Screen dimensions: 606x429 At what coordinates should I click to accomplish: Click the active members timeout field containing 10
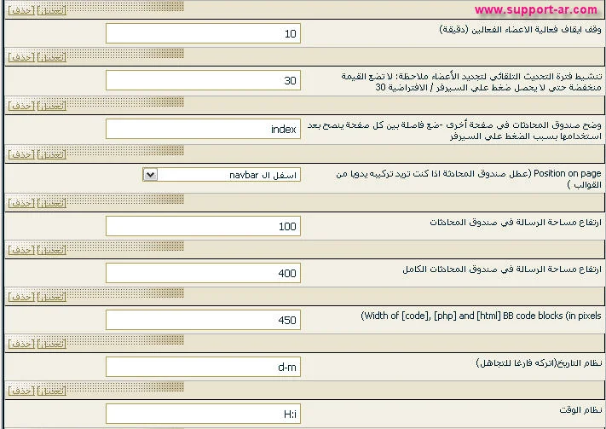203,34
